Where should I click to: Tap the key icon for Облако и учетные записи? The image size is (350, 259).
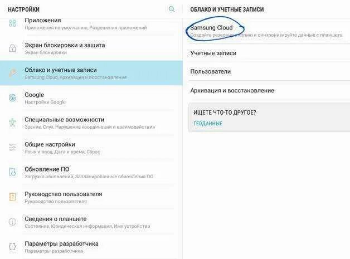[x=12, y=73]
